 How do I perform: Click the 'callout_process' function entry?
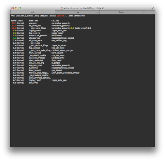tap(37, 58)
